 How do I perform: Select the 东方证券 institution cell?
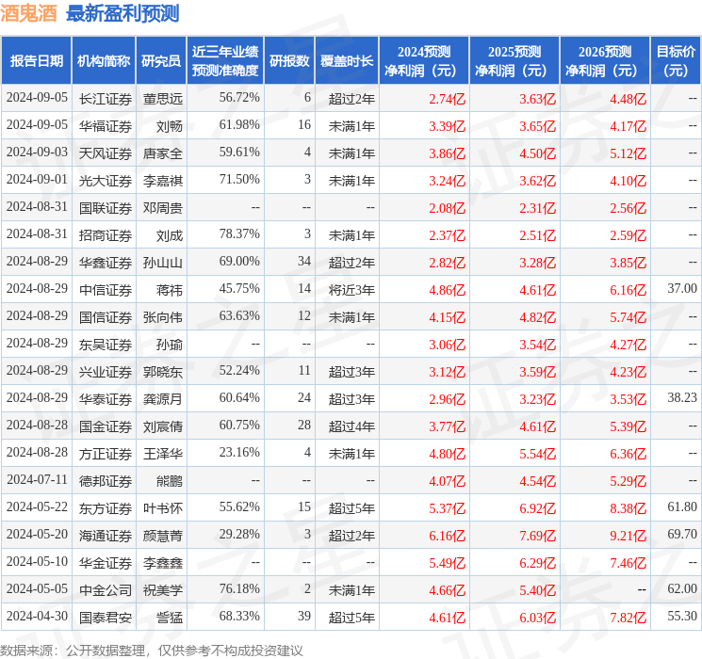[106, 508]
